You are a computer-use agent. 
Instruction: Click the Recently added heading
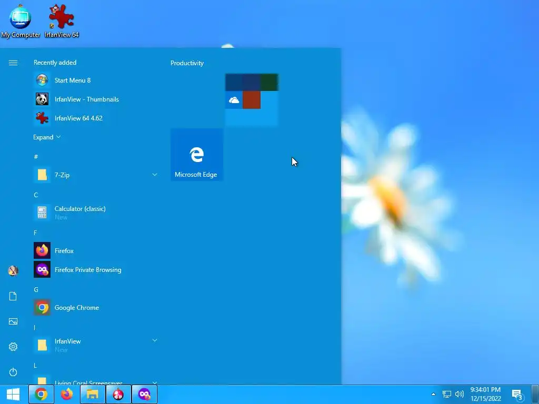click(x=55, y=63)
